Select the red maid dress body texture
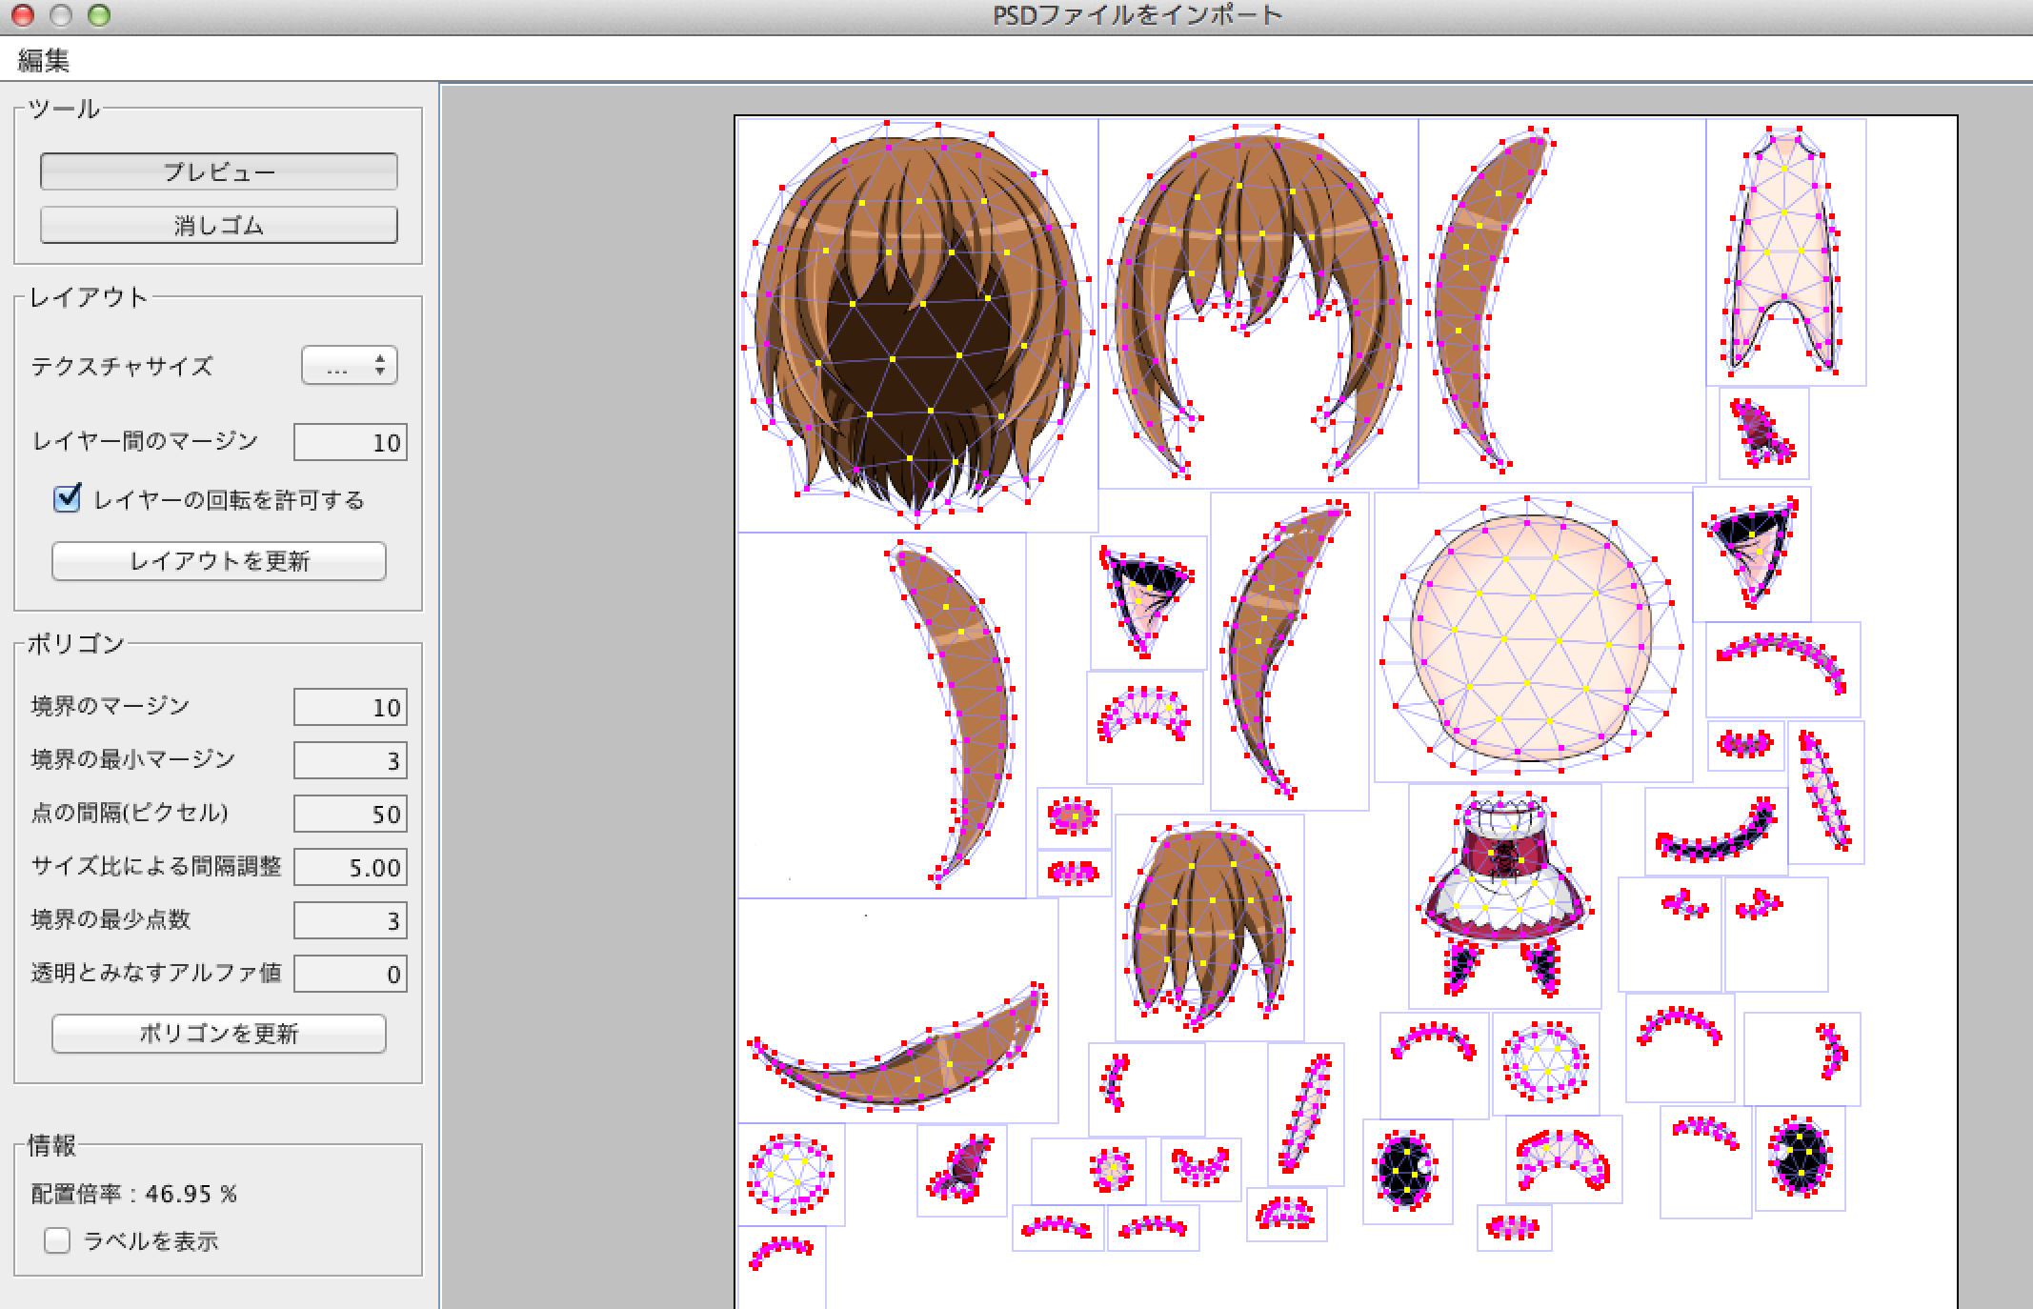 point(1504,896)
